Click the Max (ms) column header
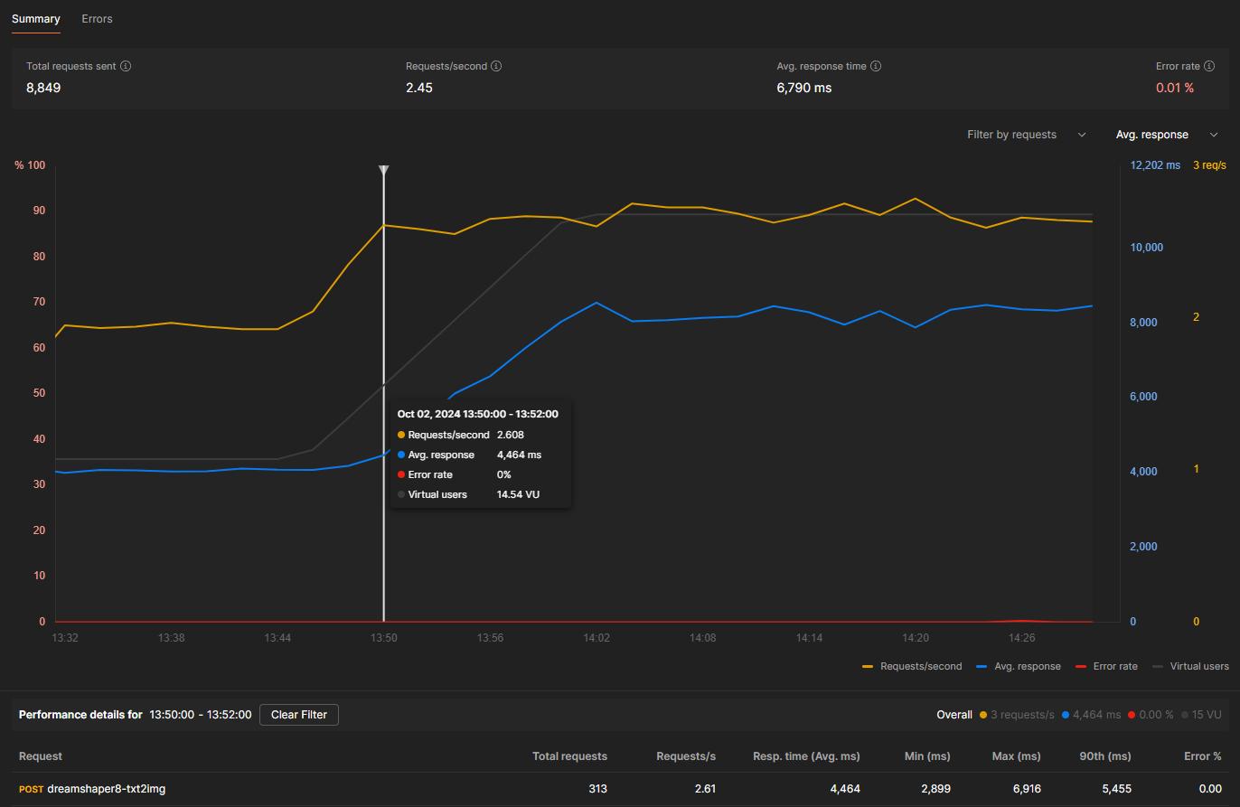Image resolution: width=1240 pixels, height=807 pixels. (1016, 756)
